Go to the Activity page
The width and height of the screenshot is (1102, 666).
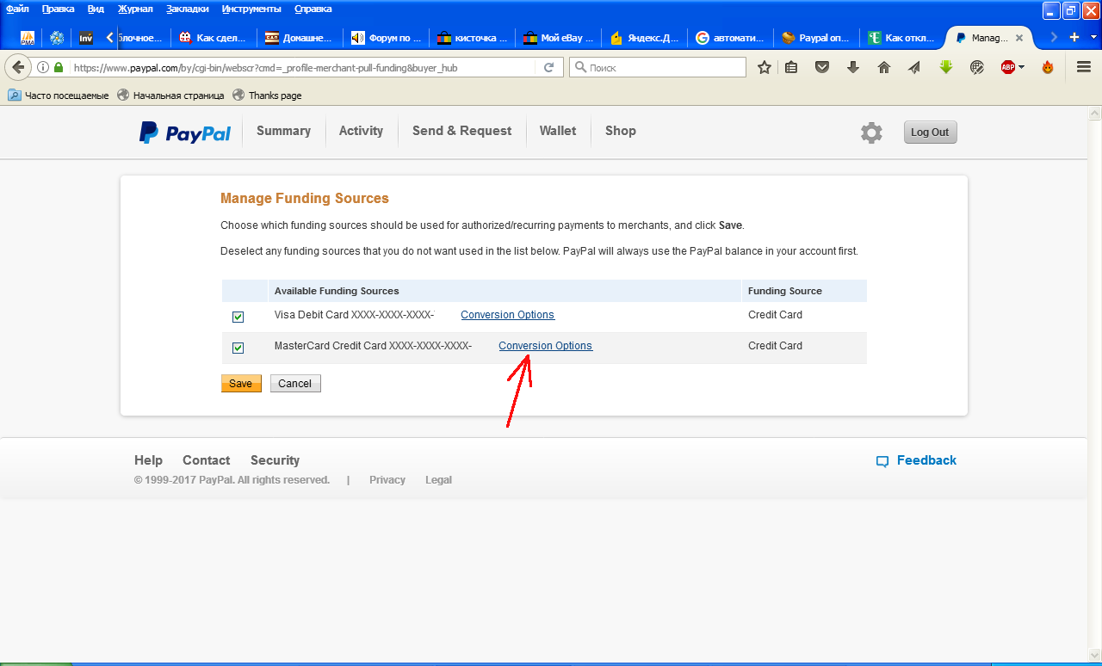coord(361,131)
